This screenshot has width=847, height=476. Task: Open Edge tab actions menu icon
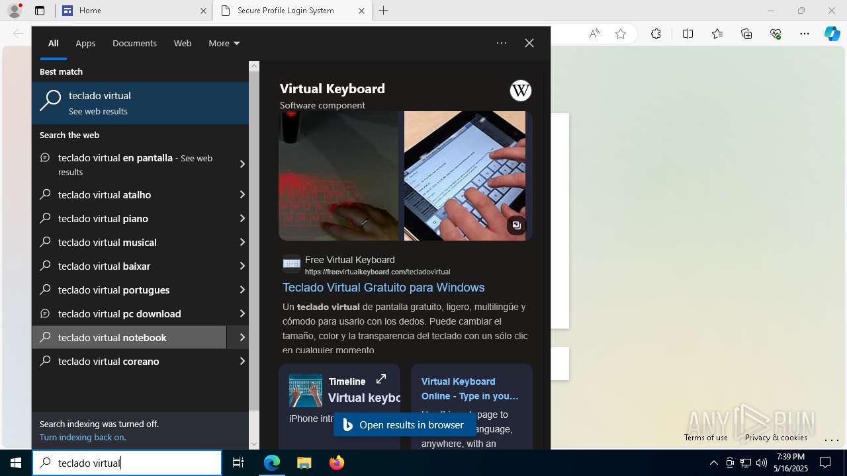click(40, 11)
